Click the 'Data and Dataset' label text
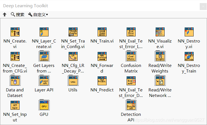Viewport: 207px width, 125px height. point(15,93)
